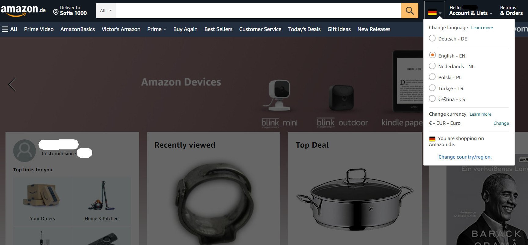Select Deutsch - DE language option
528x245 pixels.
[x=448, y=39]
